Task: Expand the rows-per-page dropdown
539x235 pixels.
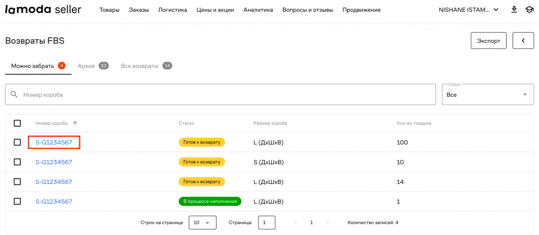Action: (202, 222)
